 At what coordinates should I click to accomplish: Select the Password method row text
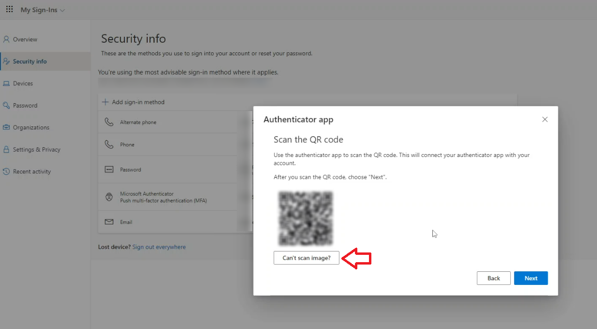coord(131,170)
